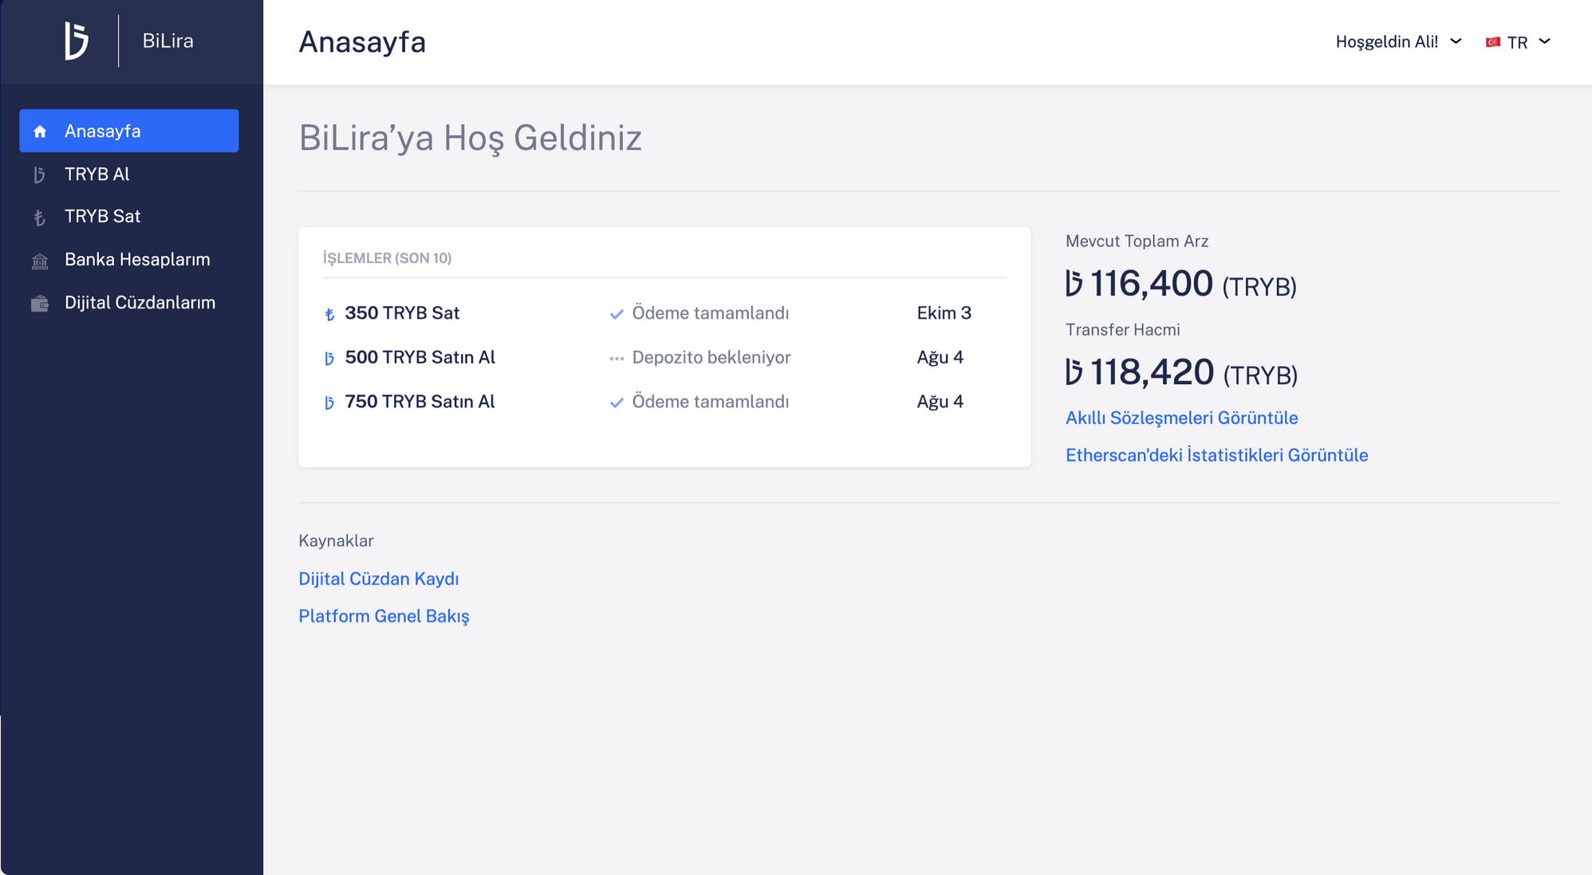Viewport: 1592px width, 875px height.
Task: Click the home icon in sidebar
Action: point(40,131)
